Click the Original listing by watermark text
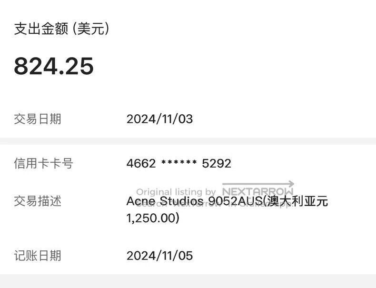 pyautogui.click(x=176, y=192)
